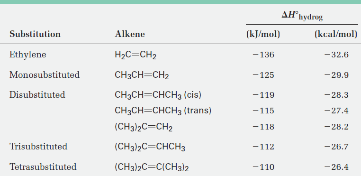361x176 pixels.
Task: Click the Tetrasubstituted row label
Action: point(43,167)
